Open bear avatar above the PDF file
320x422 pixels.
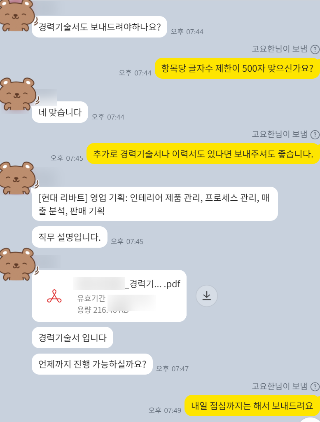pyautogui.click(x=17, y=264)
